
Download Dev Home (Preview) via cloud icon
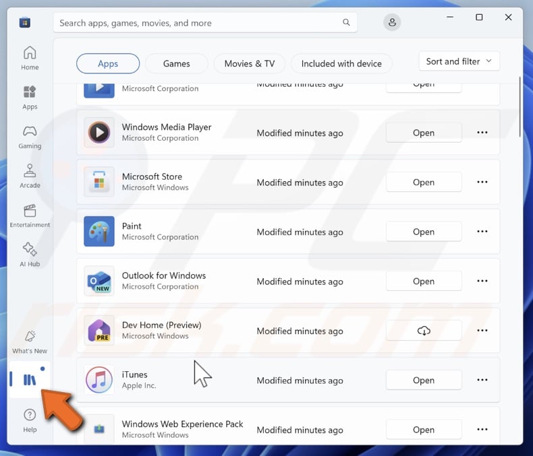(424, 331)
